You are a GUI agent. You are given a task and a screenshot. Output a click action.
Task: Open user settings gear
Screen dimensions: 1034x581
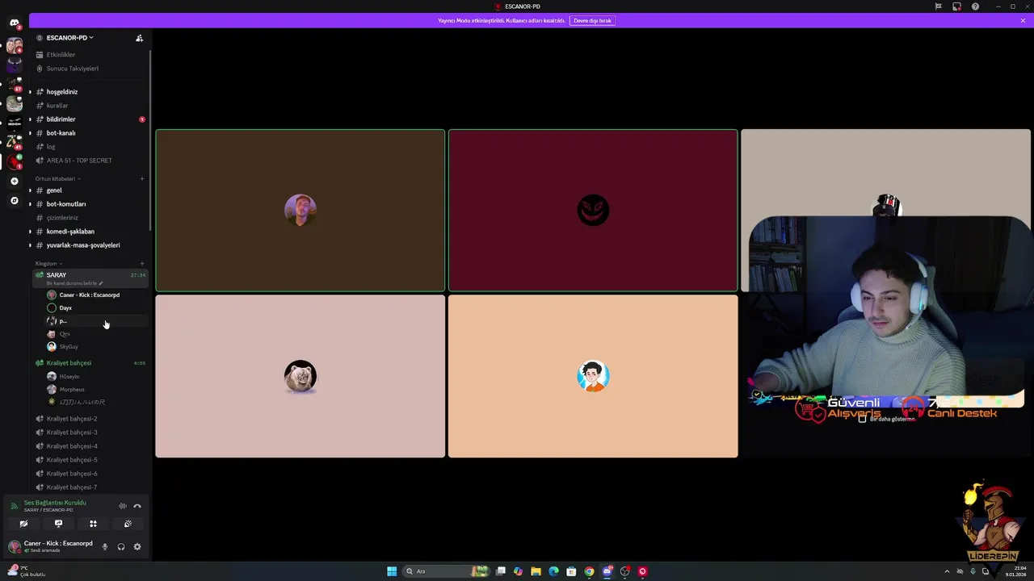click(x=137, y=547)
